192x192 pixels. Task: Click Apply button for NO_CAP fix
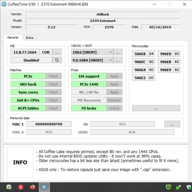pyautogui.click(x=114, y=92)
